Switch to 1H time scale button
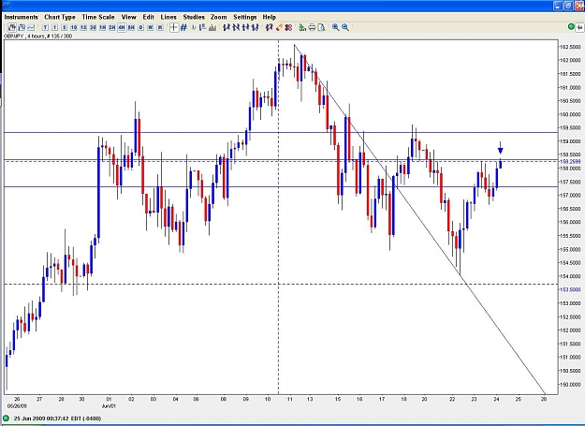585x426 pixels. point(102,27)
